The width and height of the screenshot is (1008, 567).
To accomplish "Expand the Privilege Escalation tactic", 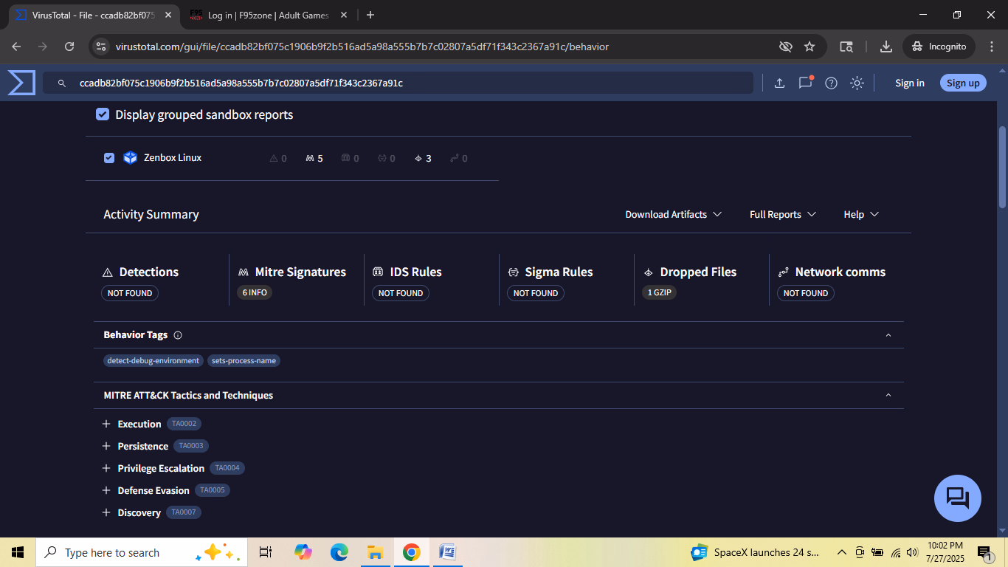I will (106, 469).
